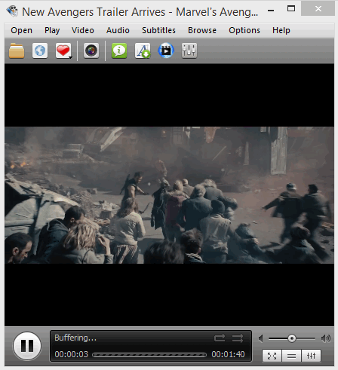Take a screenshot with the camera lens icon
The height and width of the screenshot is (370, 338).
[91, 50]
